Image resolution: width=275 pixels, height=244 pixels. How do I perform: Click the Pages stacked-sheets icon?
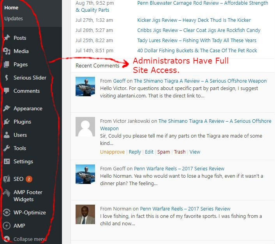(7, 64)
